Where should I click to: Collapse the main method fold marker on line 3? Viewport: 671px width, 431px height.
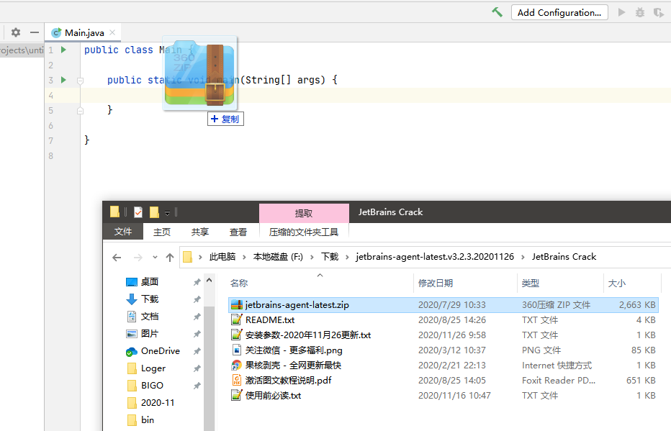(80, 81)
